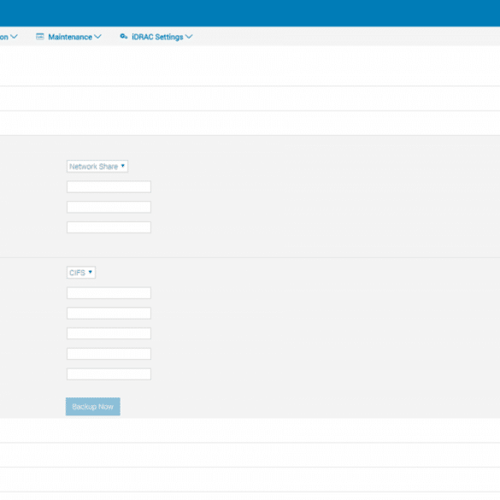Click the small arrow inside the CIFS selector
Viewport: 500px width, 500px height.
pos(91,272)
